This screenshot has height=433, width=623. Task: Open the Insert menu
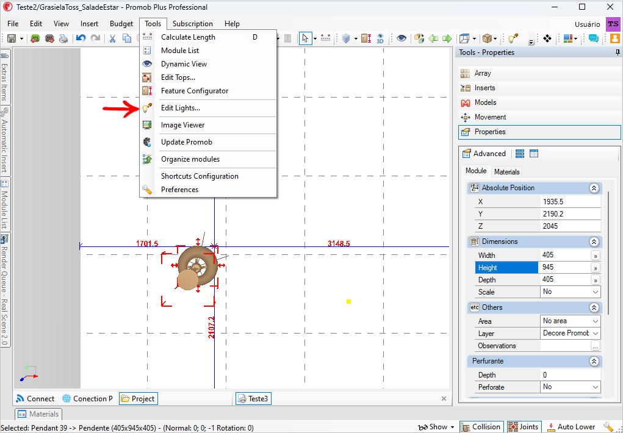coord(90,24)
